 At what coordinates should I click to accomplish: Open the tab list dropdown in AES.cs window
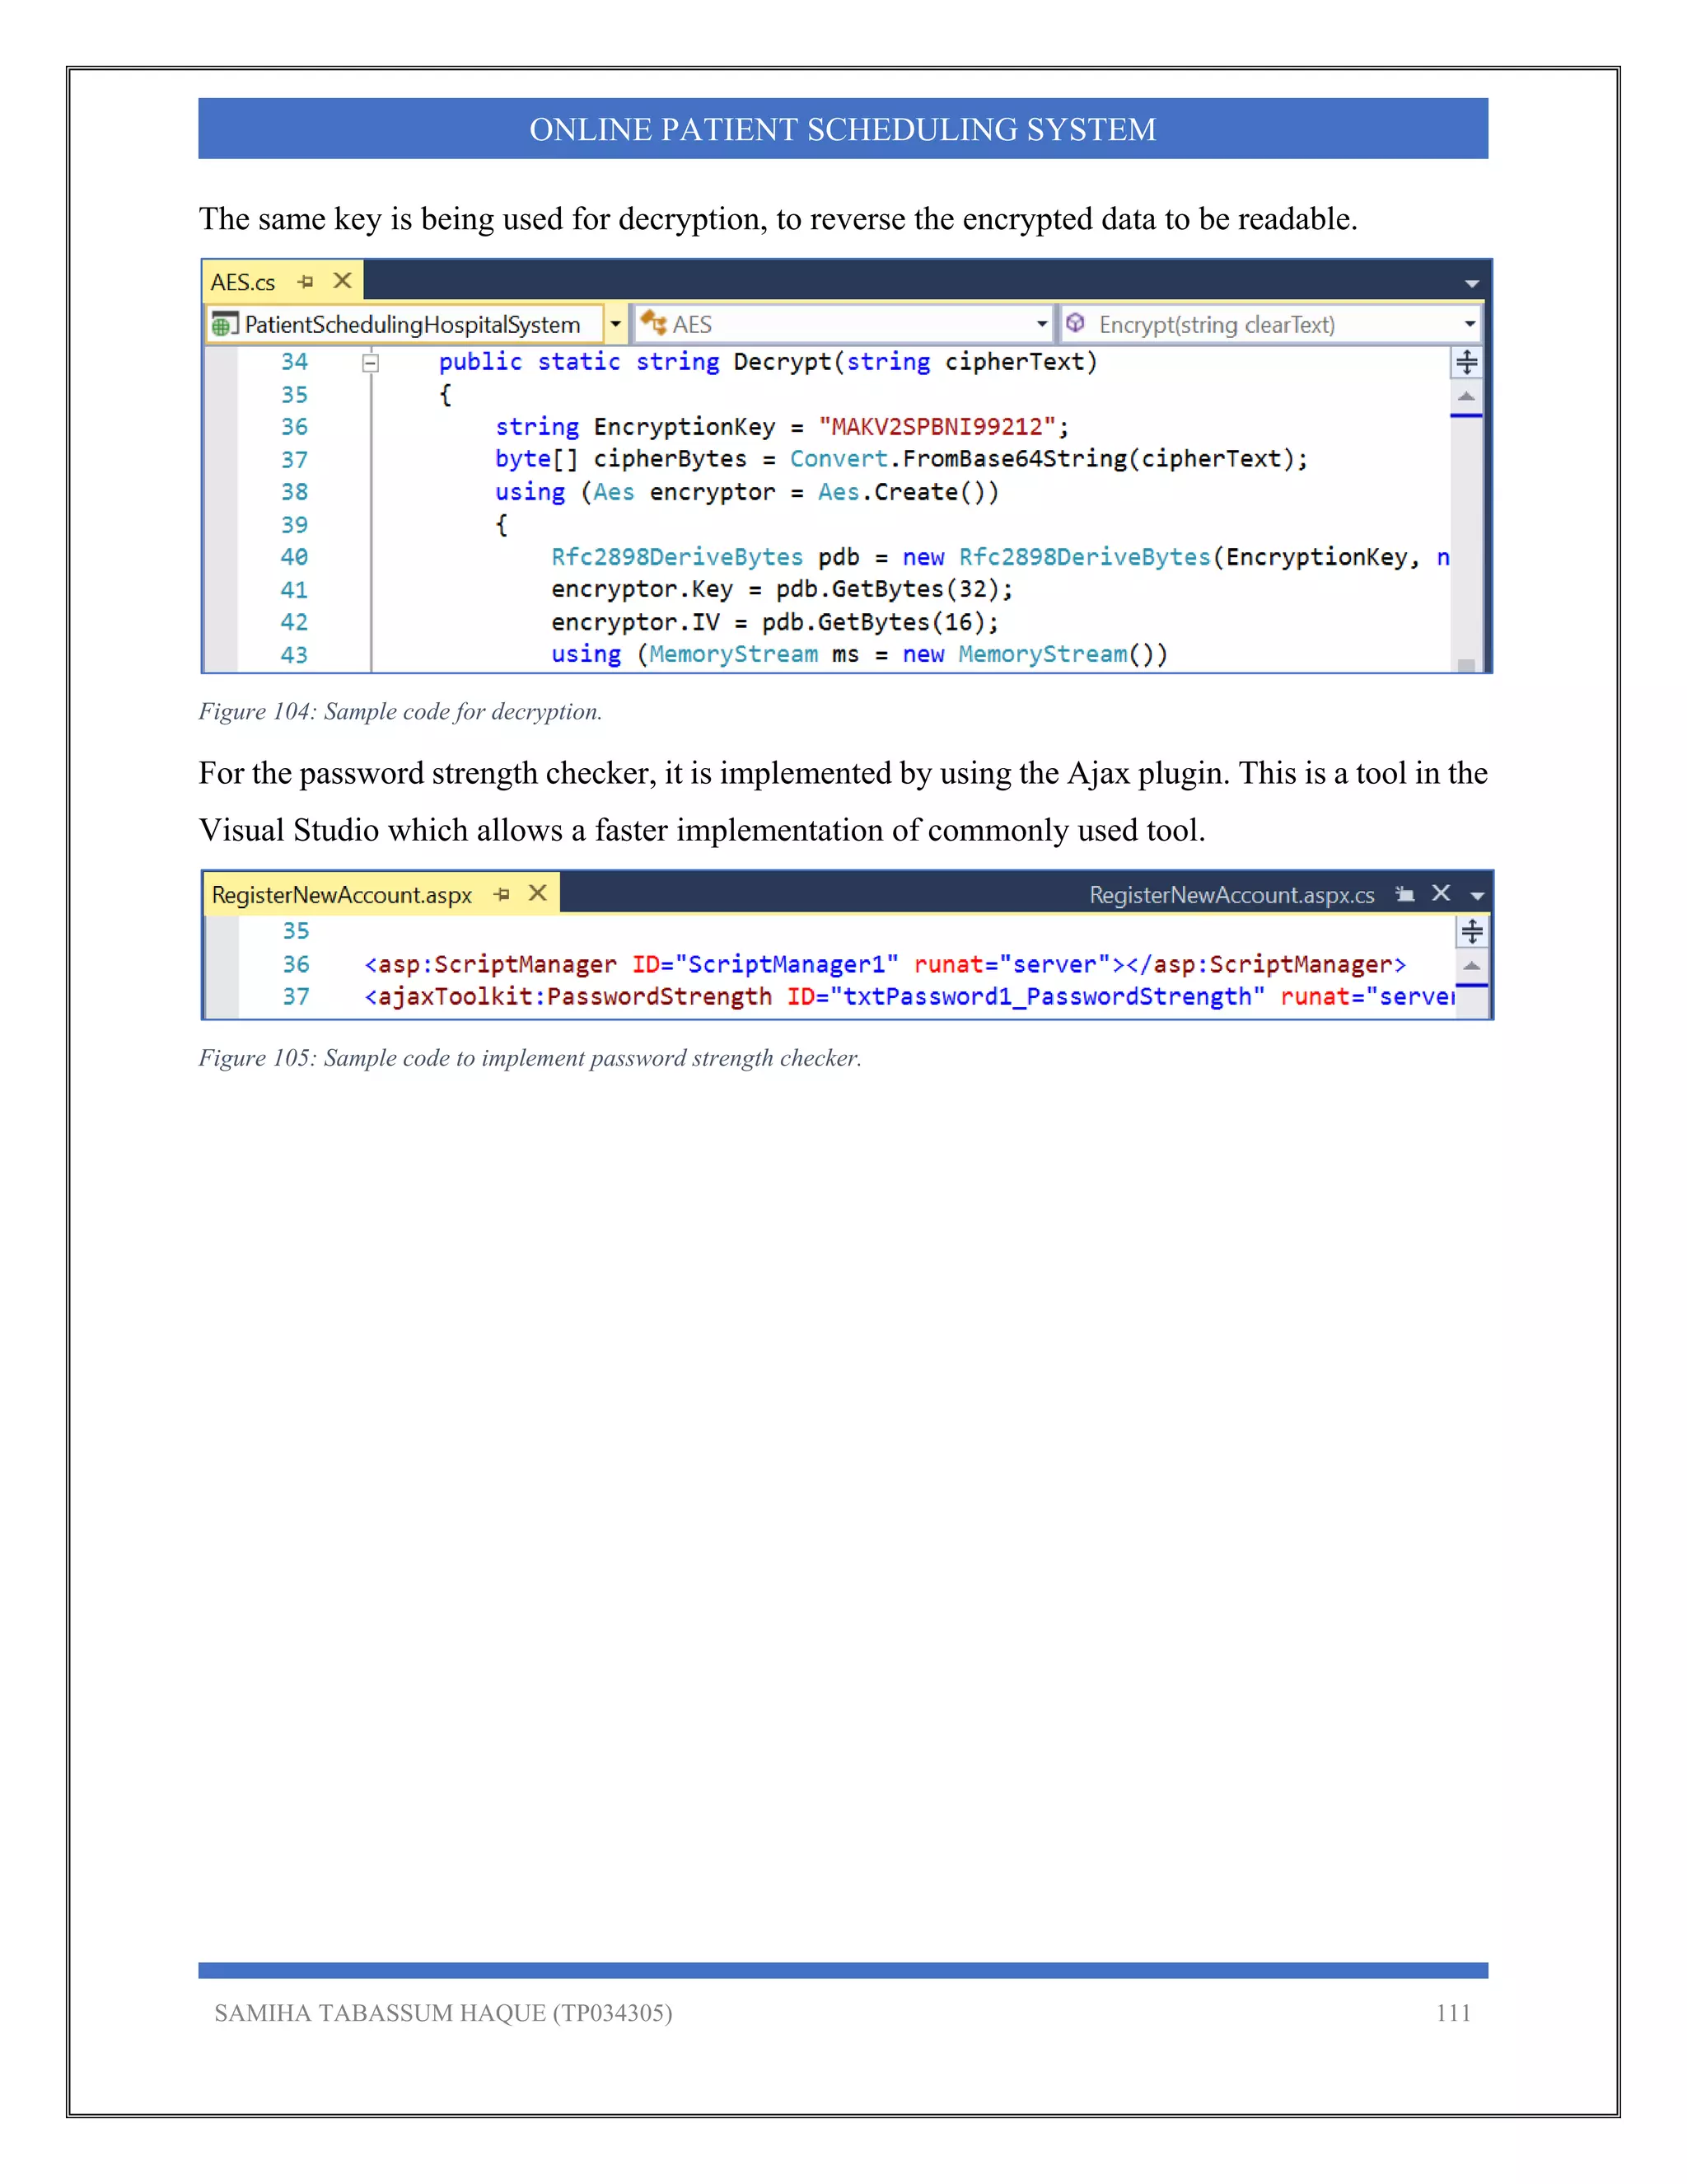point(1471,284)
